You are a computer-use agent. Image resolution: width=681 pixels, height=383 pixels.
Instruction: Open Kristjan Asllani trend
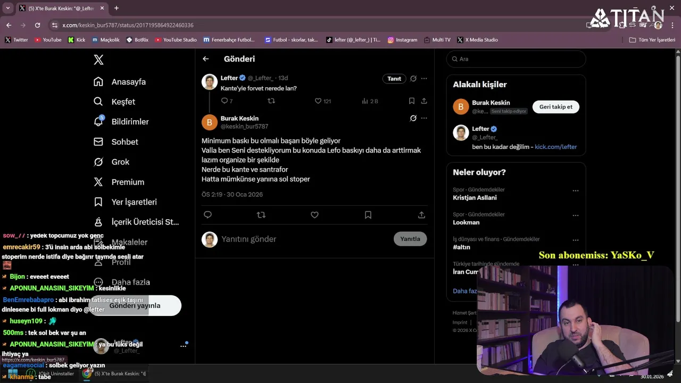pyautogui.click(x=475, y=197)
